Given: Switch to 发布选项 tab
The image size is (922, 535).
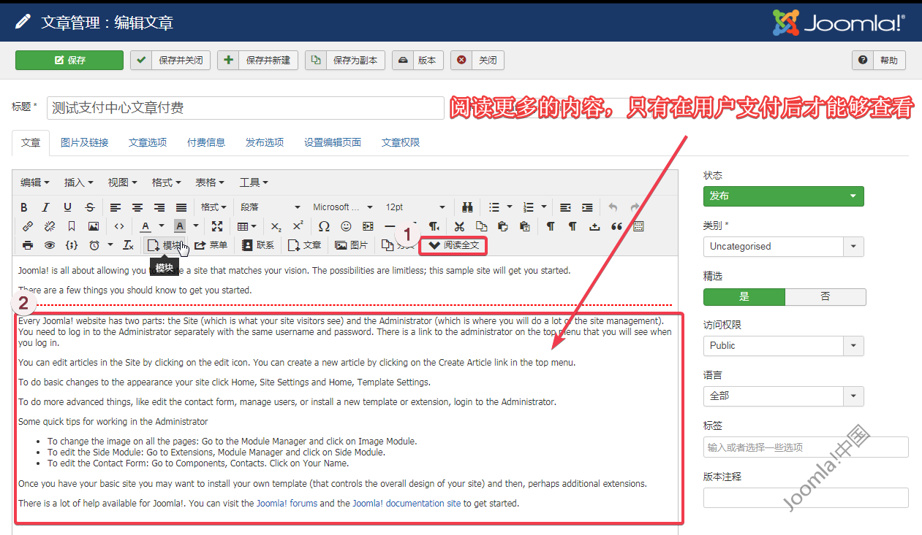Looking at the screenshot, I should coord(265,142).
